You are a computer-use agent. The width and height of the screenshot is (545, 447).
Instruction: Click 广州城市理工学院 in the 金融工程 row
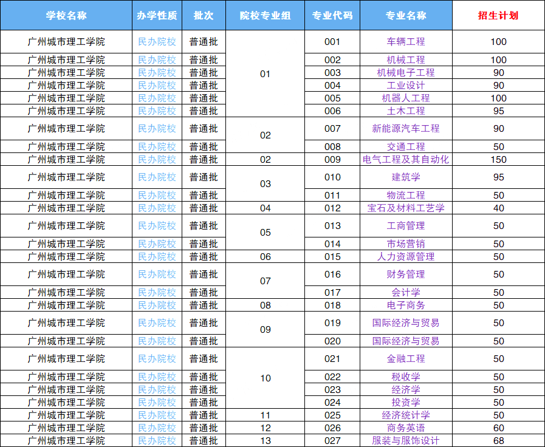66,359
